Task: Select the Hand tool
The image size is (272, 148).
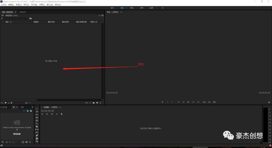Action: pos(37,138)
